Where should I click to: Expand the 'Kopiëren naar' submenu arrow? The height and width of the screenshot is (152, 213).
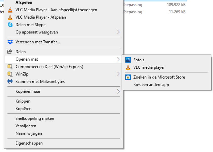click(118, 91)
